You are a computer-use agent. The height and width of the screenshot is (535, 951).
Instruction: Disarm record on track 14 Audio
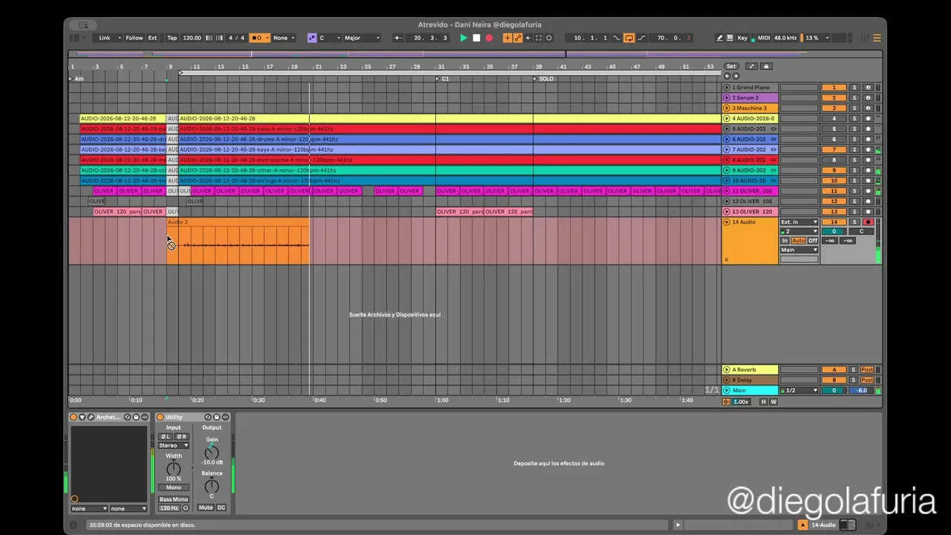(x=868, y=222)
